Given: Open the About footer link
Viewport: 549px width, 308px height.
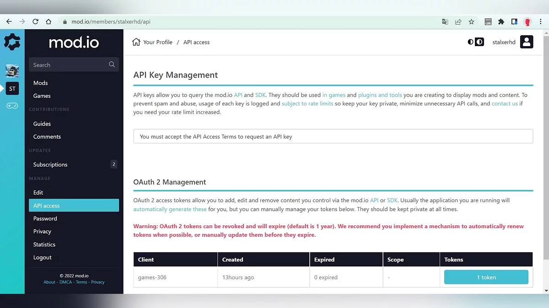Looking at the screenshot, I should pyautogui.click(x=49, y=282).
